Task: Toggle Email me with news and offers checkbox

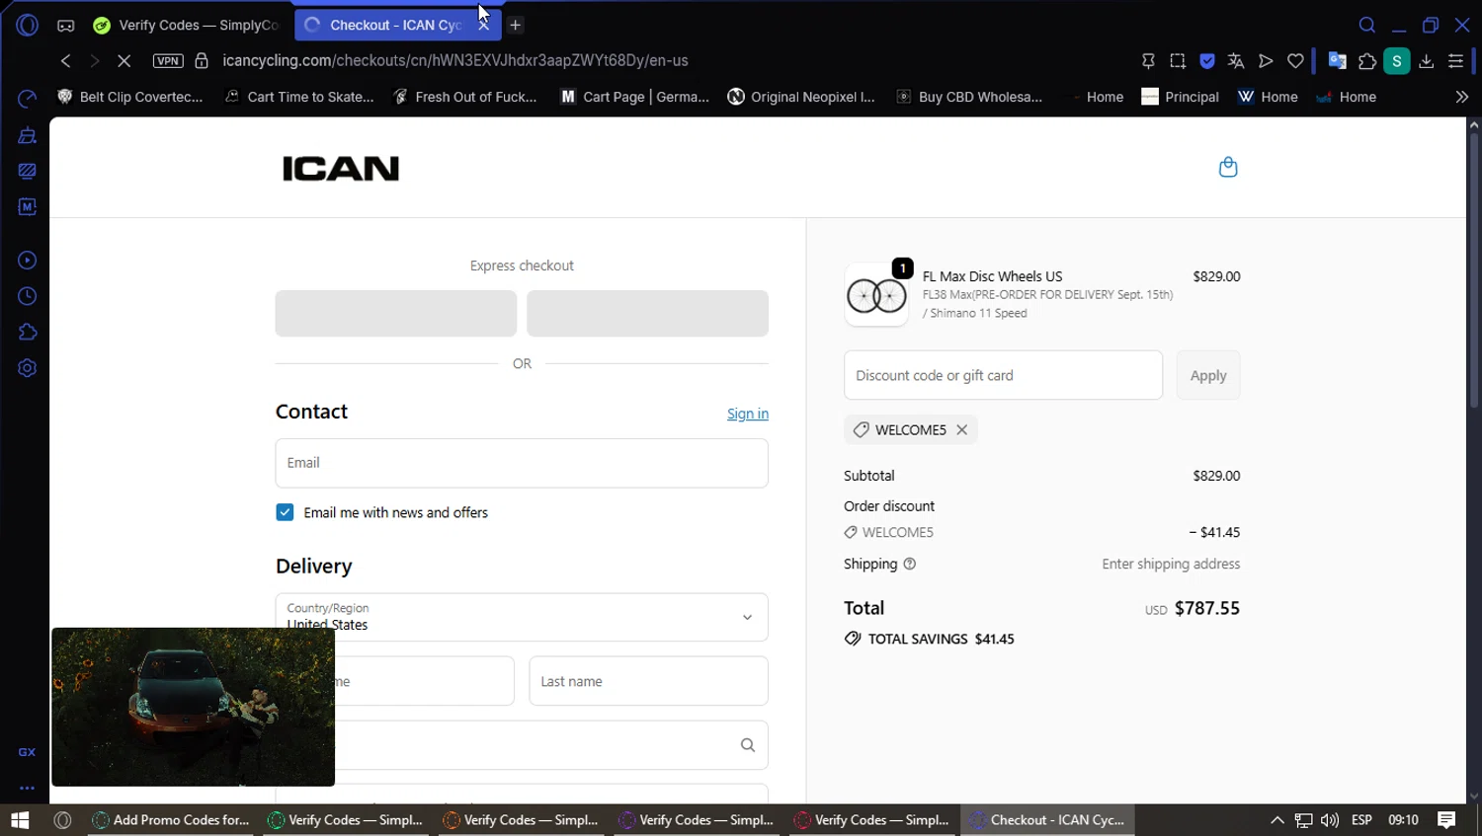Action: click(x=285, y=512)
